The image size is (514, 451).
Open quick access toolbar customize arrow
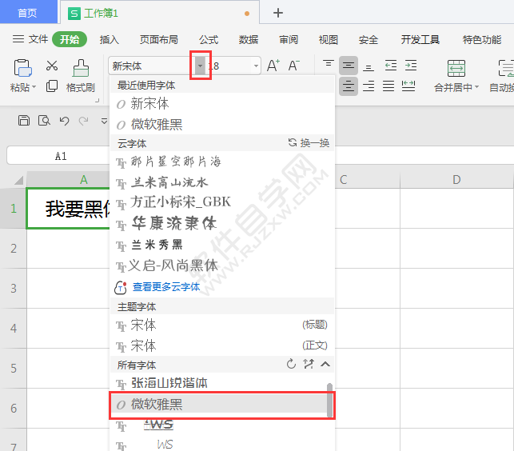pos(104,122)
